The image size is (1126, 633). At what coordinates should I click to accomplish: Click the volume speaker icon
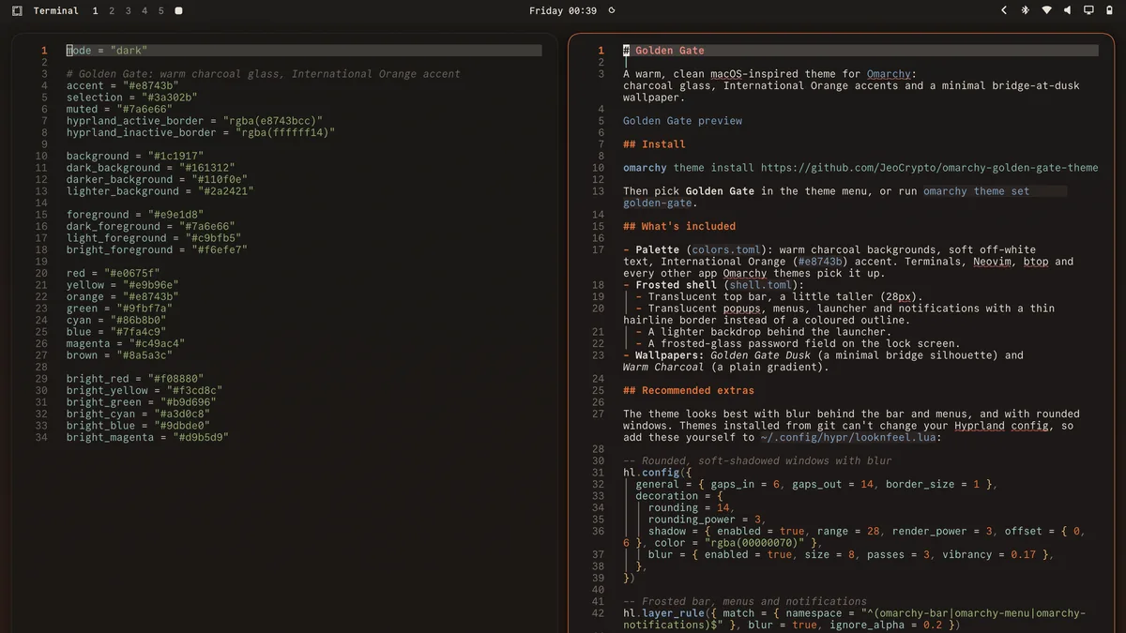[1069, 10]
